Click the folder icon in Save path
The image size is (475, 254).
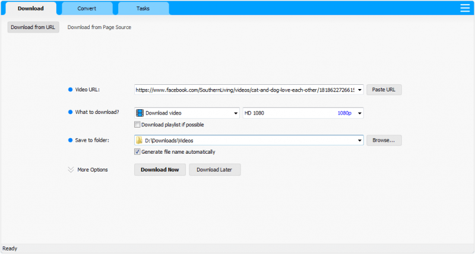click(140, 141)
